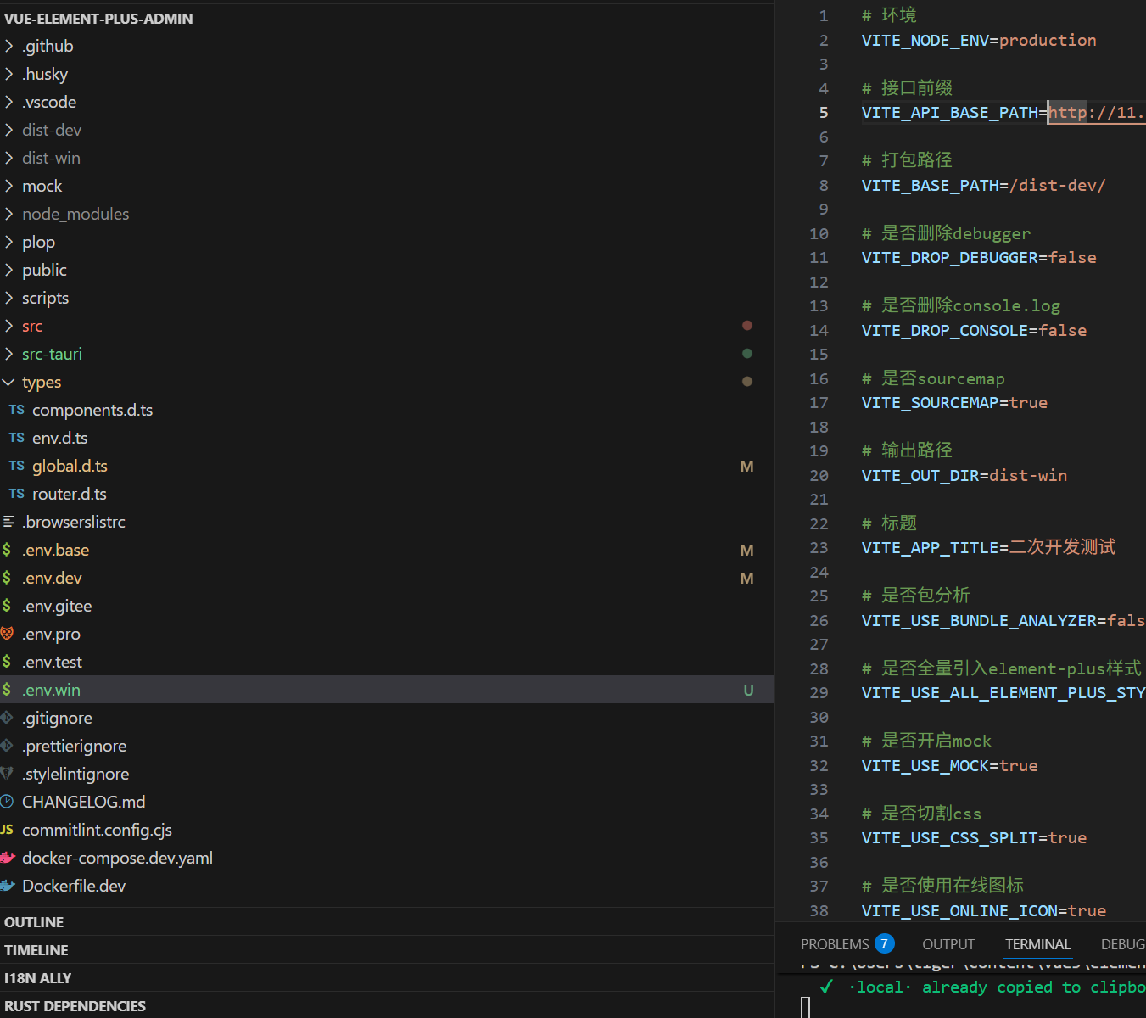The image size is (1146, 1018).
Task: Click the docker icon beside docker-compose.dev.yaml
Action: (8, 858)
